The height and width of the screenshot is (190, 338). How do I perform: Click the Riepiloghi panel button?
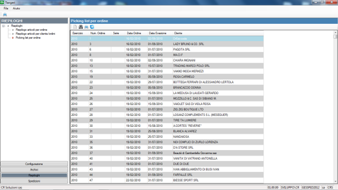[x=34, y=176]
